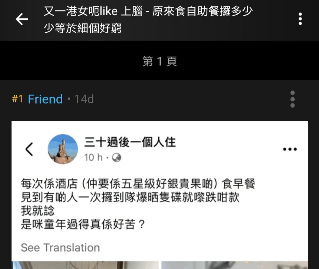Tap the meerkat profile avatar
Image resolution: width=319 pixels, height=269 pixels.
tap(63, 149)
